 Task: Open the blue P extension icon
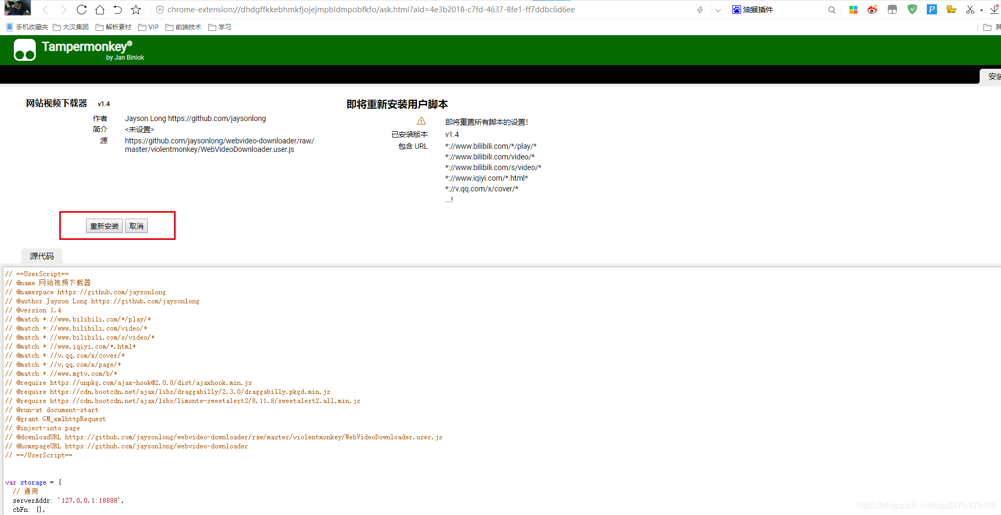932,9
